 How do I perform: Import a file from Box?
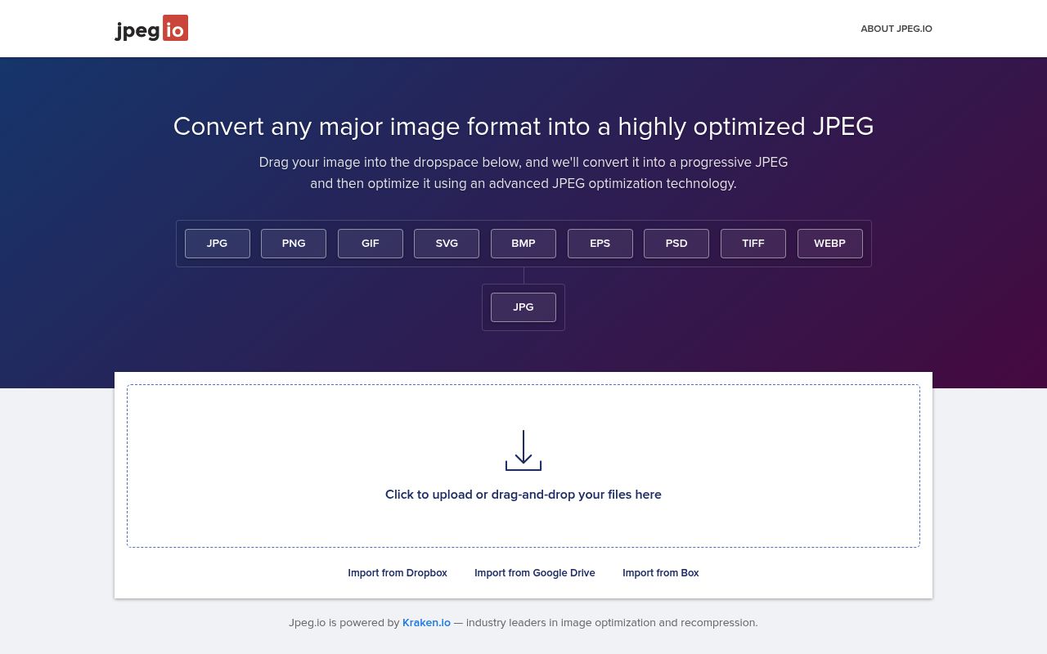click(661, 573)
